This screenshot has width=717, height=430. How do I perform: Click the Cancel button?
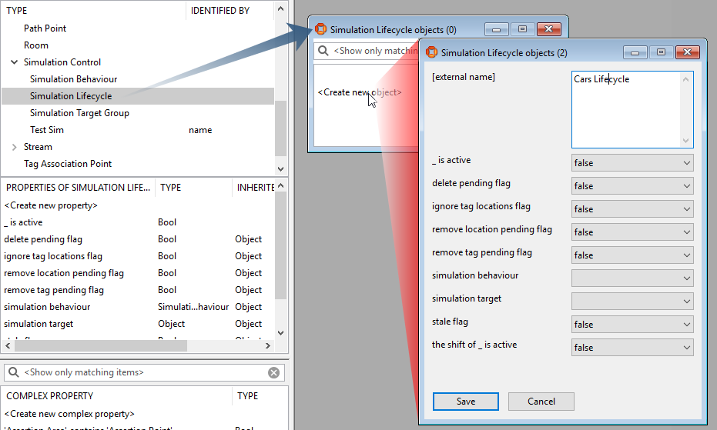click(541, 402)
